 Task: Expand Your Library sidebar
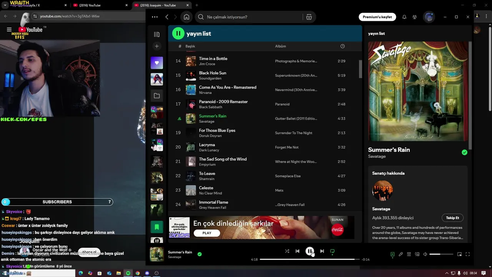pos(157,34)
